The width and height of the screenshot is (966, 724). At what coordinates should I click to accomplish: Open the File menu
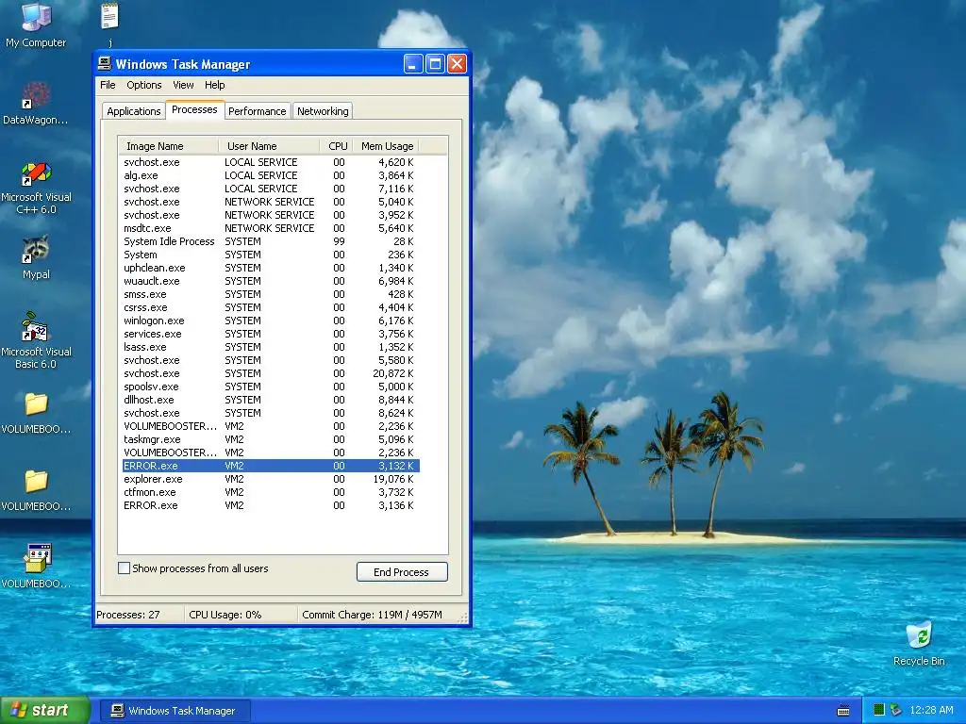108,85
